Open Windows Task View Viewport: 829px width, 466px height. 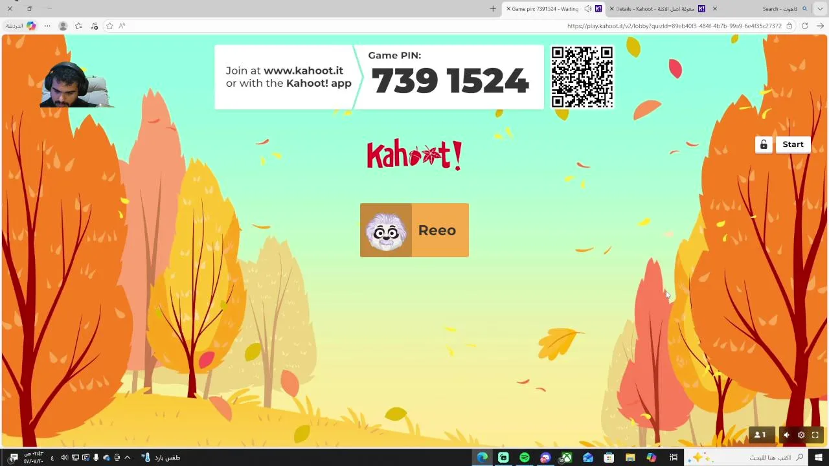(674, 458)
